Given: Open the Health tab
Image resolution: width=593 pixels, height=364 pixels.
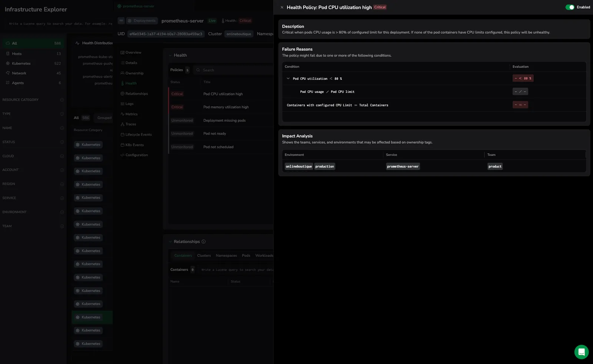Looking at the screenshot, I should 129,83.
